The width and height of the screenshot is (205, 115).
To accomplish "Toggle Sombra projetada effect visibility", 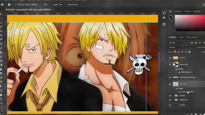I will 179,92.
